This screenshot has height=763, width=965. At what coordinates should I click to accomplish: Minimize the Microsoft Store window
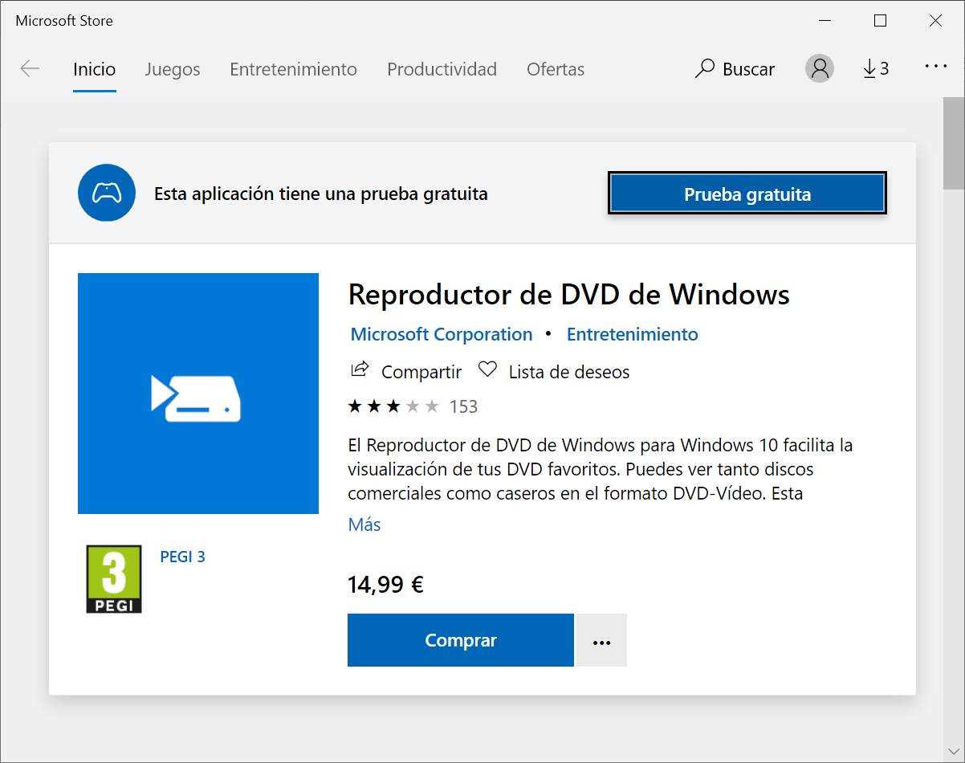click(x=825, y=21)
